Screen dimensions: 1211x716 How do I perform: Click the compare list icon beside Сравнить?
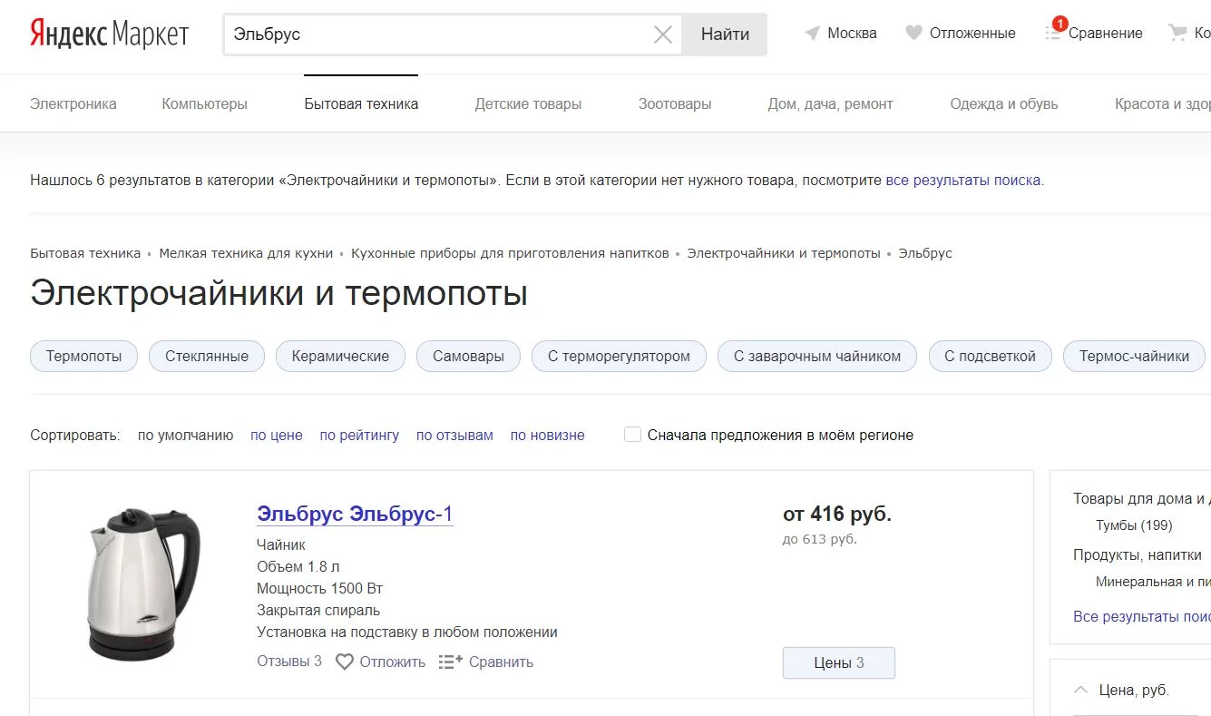[451, 662]
